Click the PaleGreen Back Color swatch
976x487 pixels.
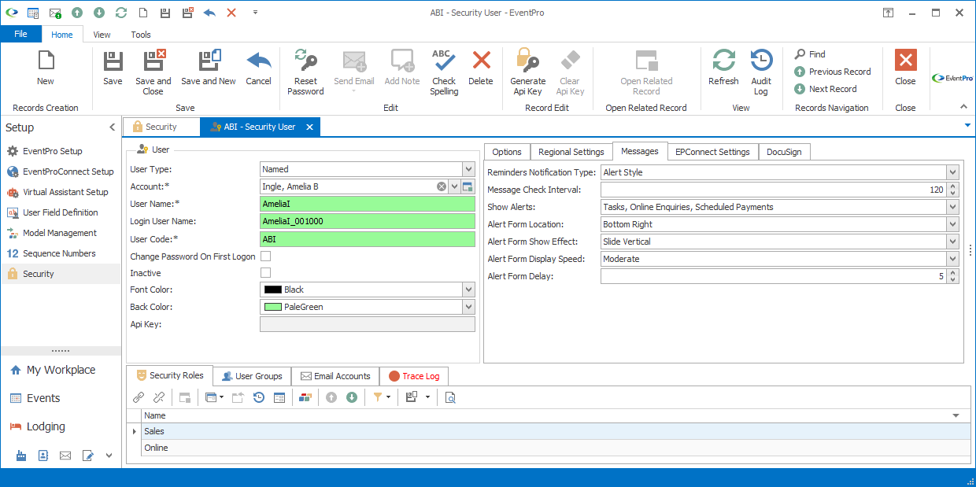tap(273, 307)
